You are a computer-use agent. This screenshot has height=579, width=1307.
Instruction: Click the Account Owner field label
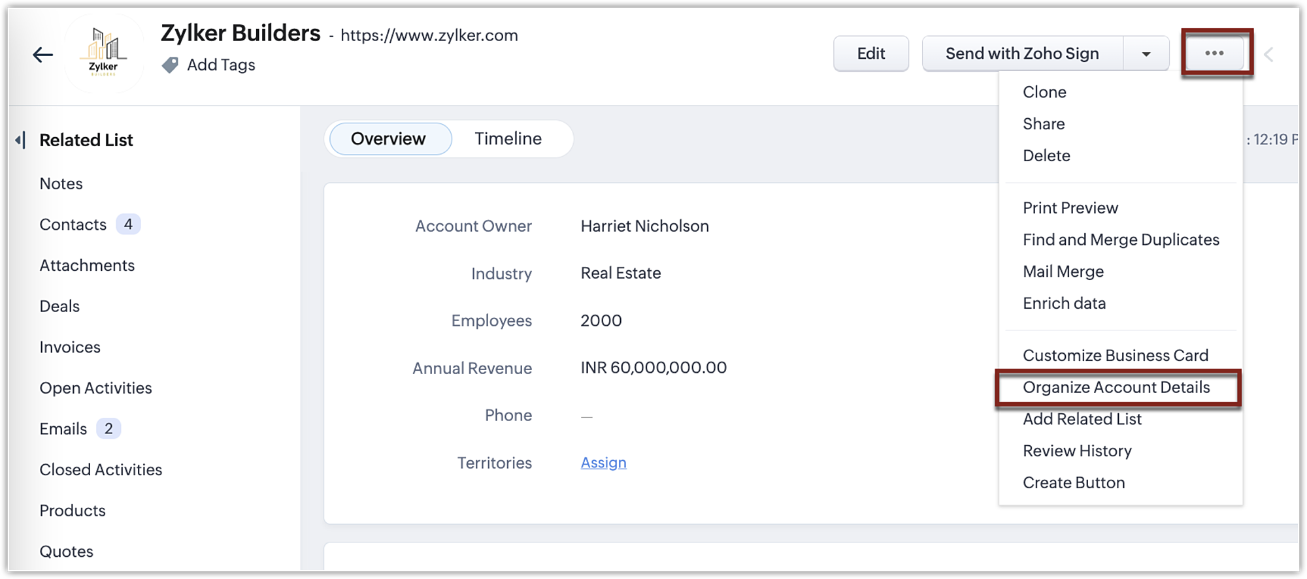[x=473, y=227]
